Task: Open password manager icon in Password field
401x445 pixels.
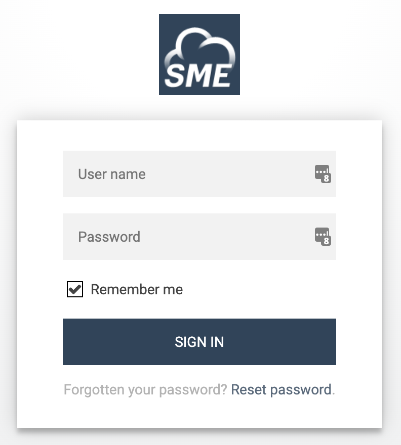Action: click(x=323, y=236)
